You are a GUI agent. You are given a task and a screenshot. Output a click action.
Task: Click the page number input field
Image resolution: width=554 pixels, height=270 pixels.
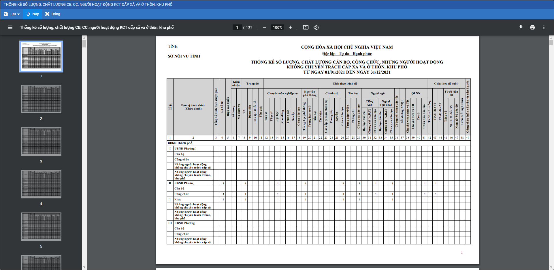pyautogui.click(x=237, y=27)
